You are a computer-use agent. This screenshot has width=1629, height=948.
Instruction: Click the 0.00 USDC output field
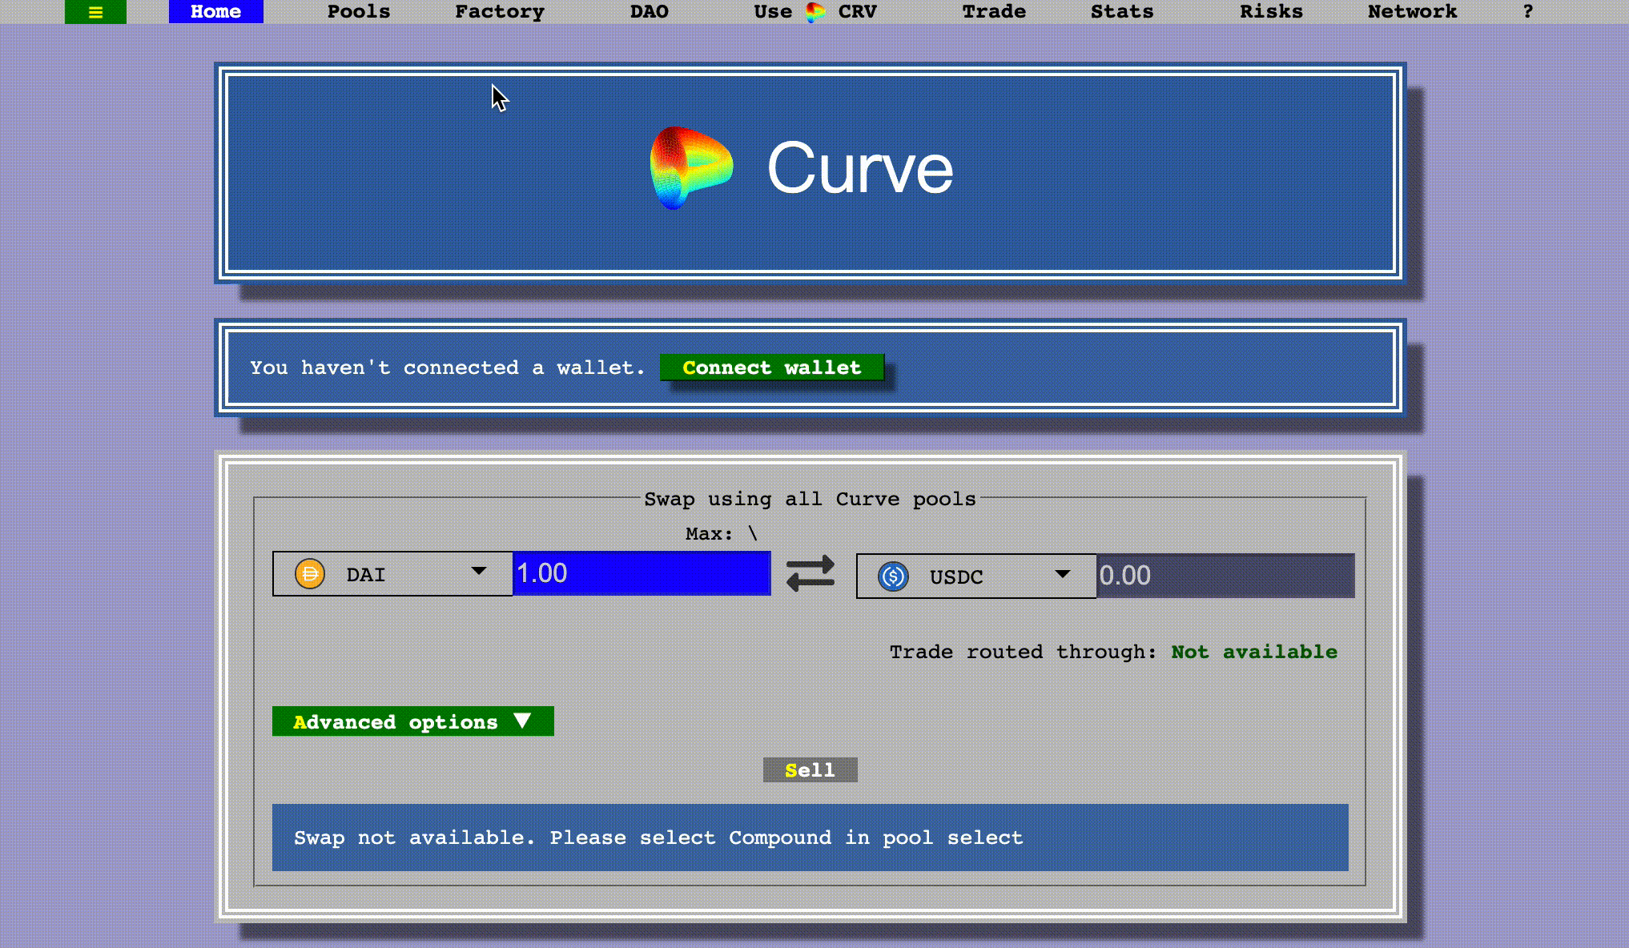pos(1225,576)
